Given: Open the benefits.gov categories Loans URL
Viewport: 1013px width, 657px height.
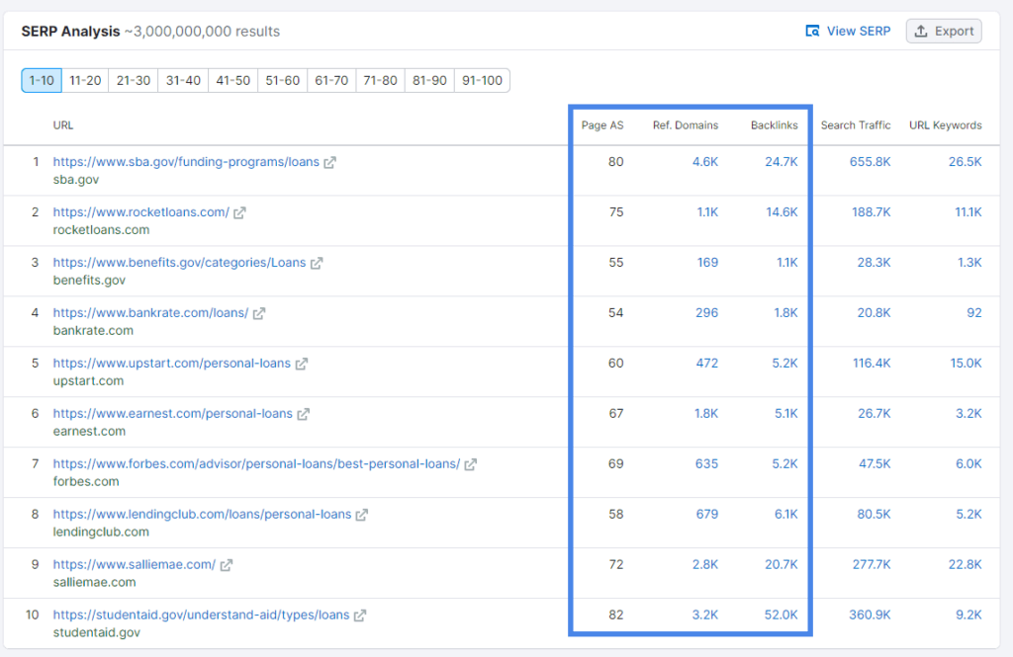Looking at the screenshot, I should 179,263.
